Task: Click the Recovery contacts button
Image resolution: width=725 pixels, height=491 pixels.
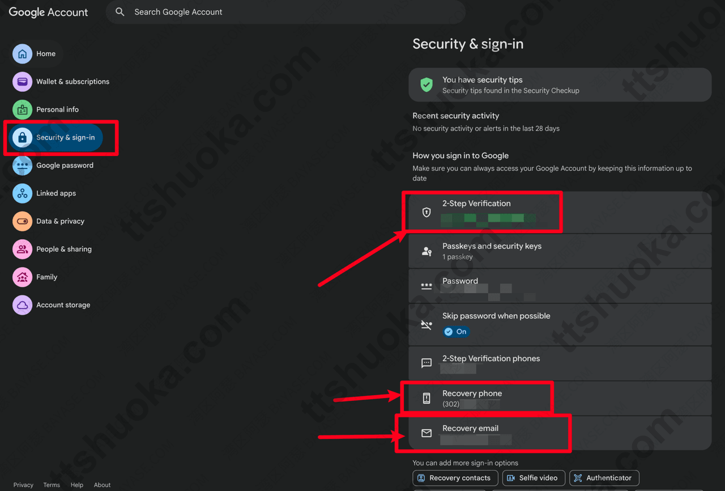Action: tap(455, 478)
